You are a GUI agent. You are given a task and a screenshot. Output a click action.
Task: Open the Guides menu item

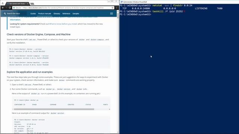pyautogui.click(x=33, y=13)
